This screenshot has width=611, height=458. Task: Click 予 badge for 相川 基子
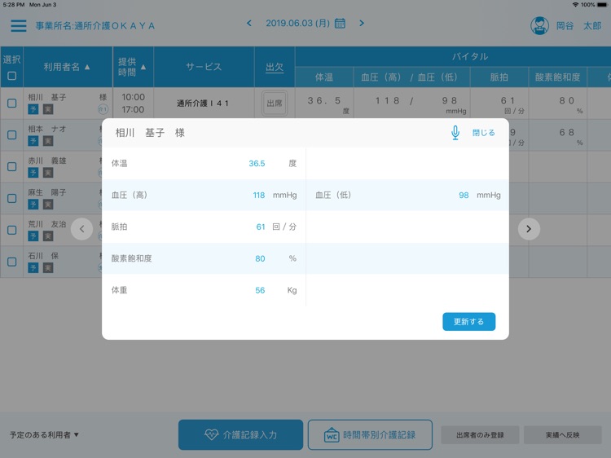[33, 109]
